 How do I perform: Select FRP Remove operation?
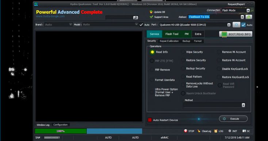[152, 69]
